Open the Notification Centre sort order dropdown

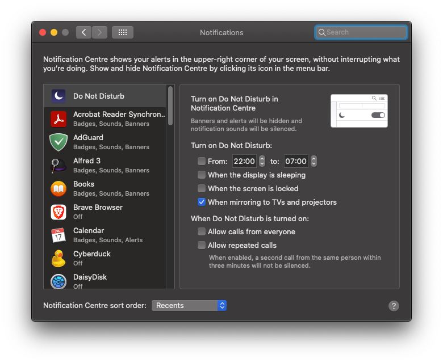point(189,306)
